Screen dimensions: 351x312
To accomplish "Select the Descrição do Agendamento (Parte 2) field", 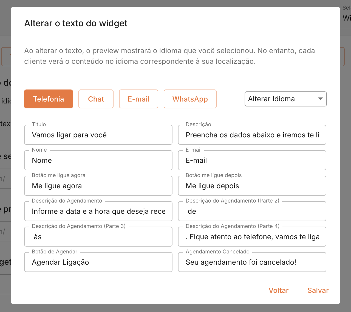I will click(x=252, y=211).
